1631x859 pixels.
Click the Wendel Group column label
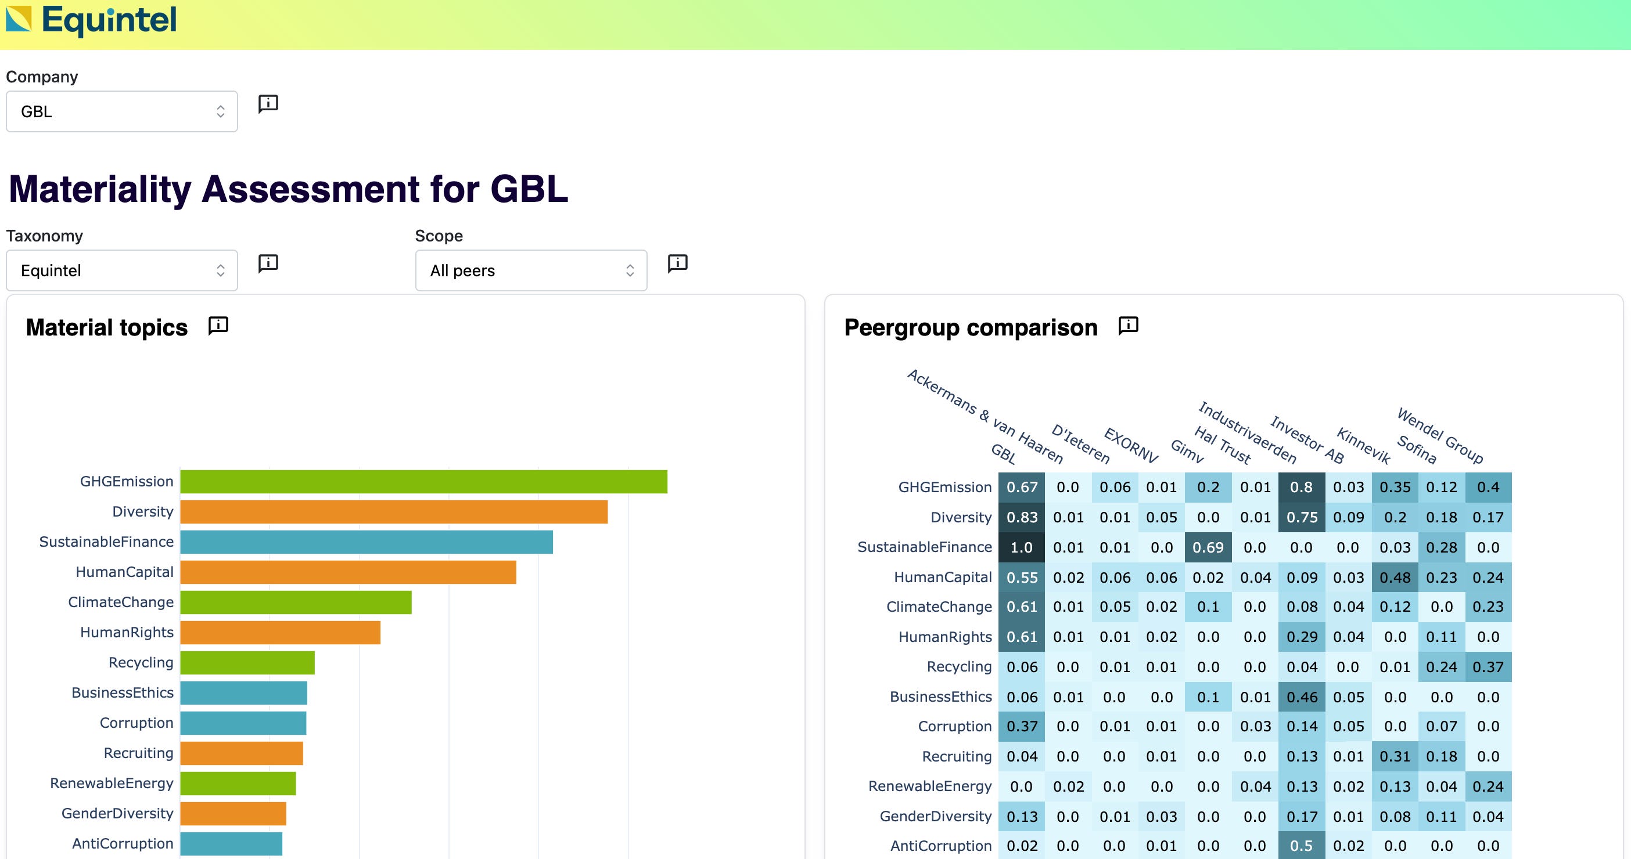(1440, 435)
